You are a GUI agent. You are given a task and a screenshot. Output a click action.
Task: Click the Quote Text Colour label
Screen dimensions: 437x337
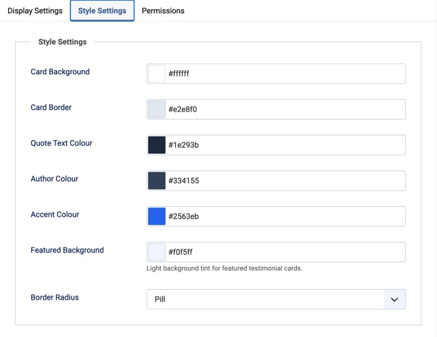pyautogui.click(x=61, y=143)
